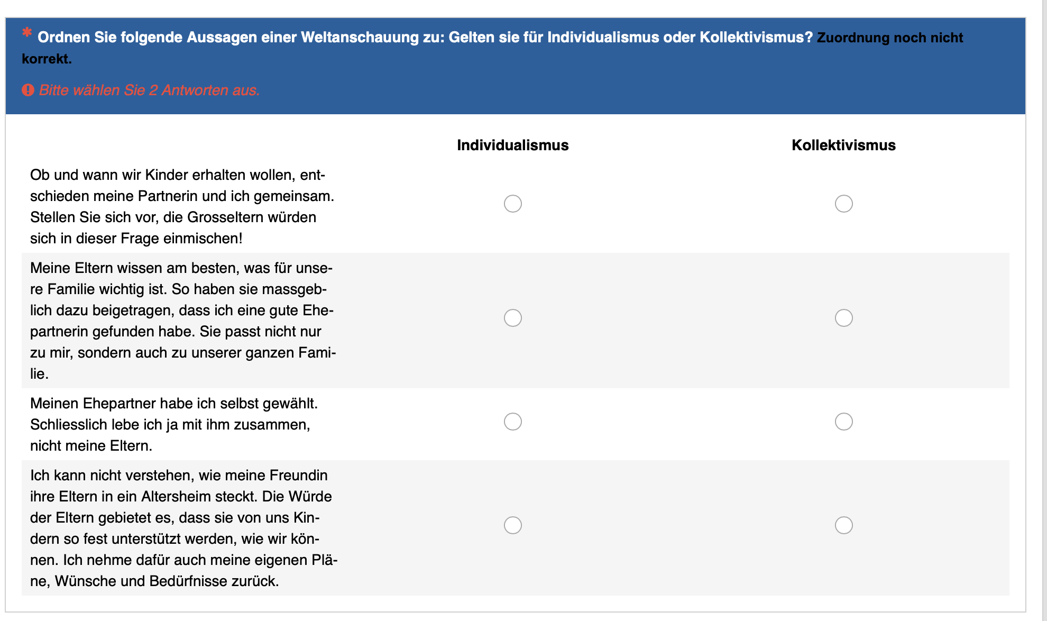1047x621 pixels.
Task: Pick Kollektivismus for the Altersheim statement
Action: click(x=843, y=525)
